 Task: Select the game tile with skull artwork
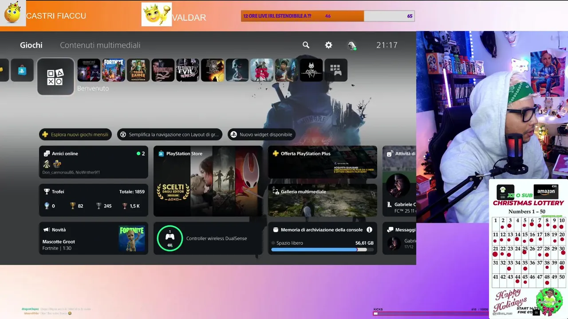[237, 70]
